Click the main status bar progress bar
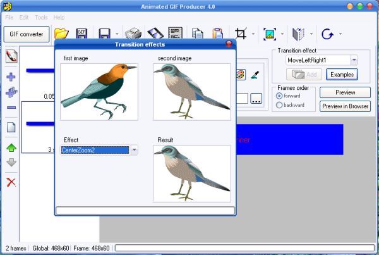The height and width of the screenshot is (255, 379). [x=245, y=248]
